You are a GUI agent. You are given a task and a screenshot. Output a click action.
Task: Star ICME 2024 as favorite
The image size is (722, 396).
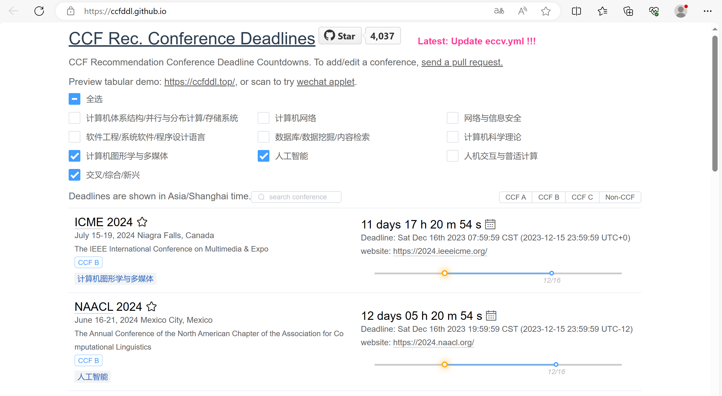point(142,222)
